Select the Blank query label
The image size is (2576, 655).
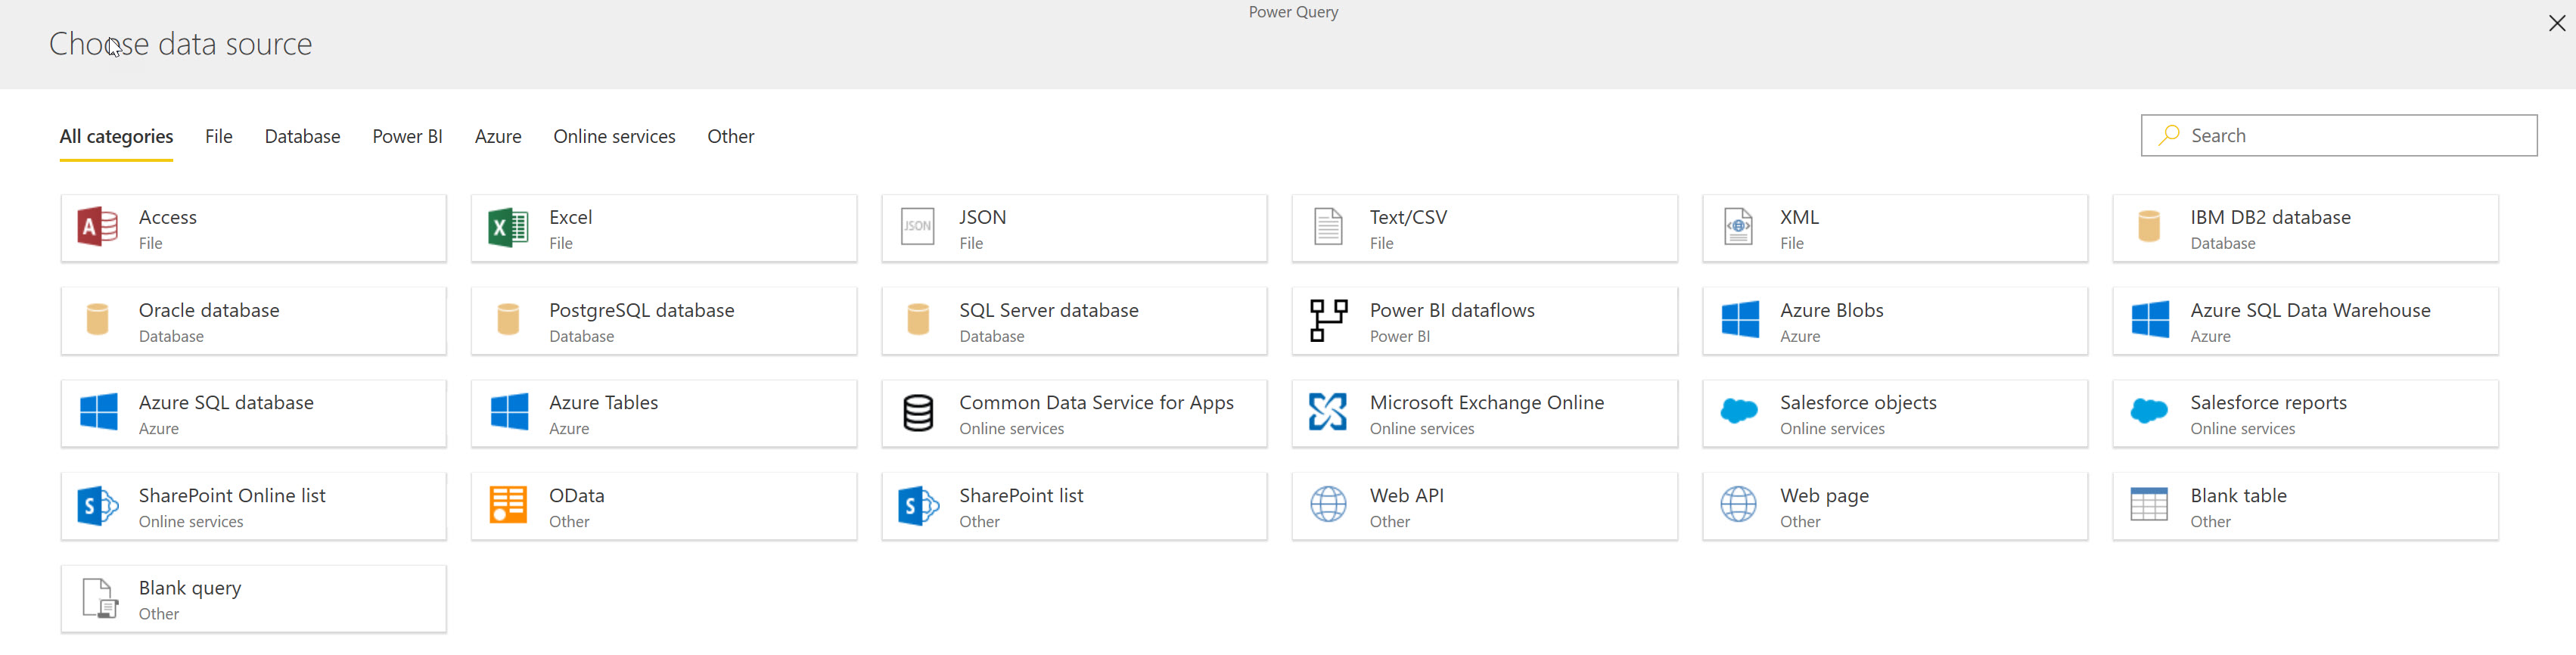[190, 588]
